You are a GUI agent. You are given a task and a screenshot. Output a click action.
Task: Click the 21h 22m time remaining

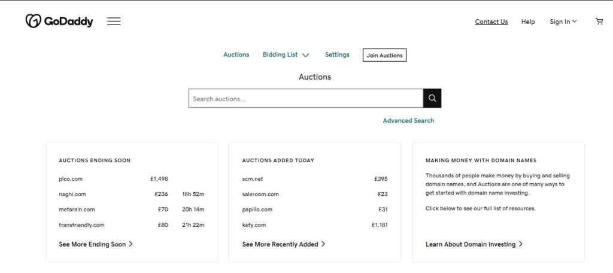click(x=193, y=225)
